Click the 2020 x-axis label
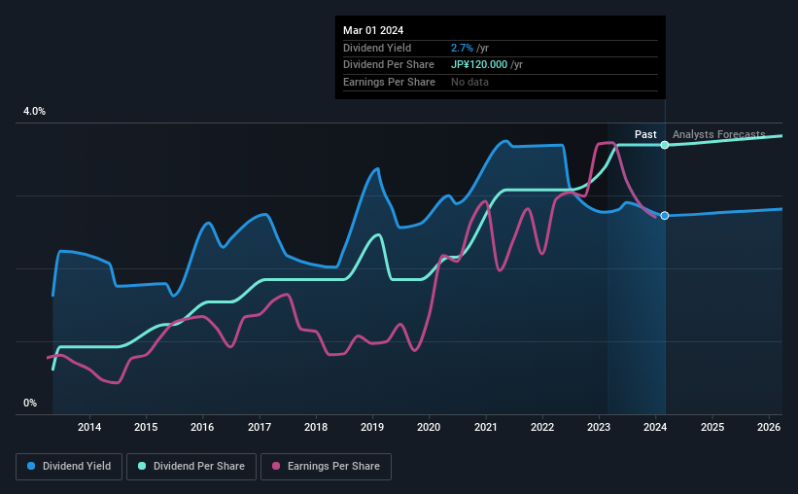798x494 pixels. click(429, 427)
